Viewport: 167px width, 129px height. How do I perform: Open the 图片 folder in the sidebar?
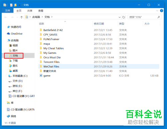tap(15, 50)
